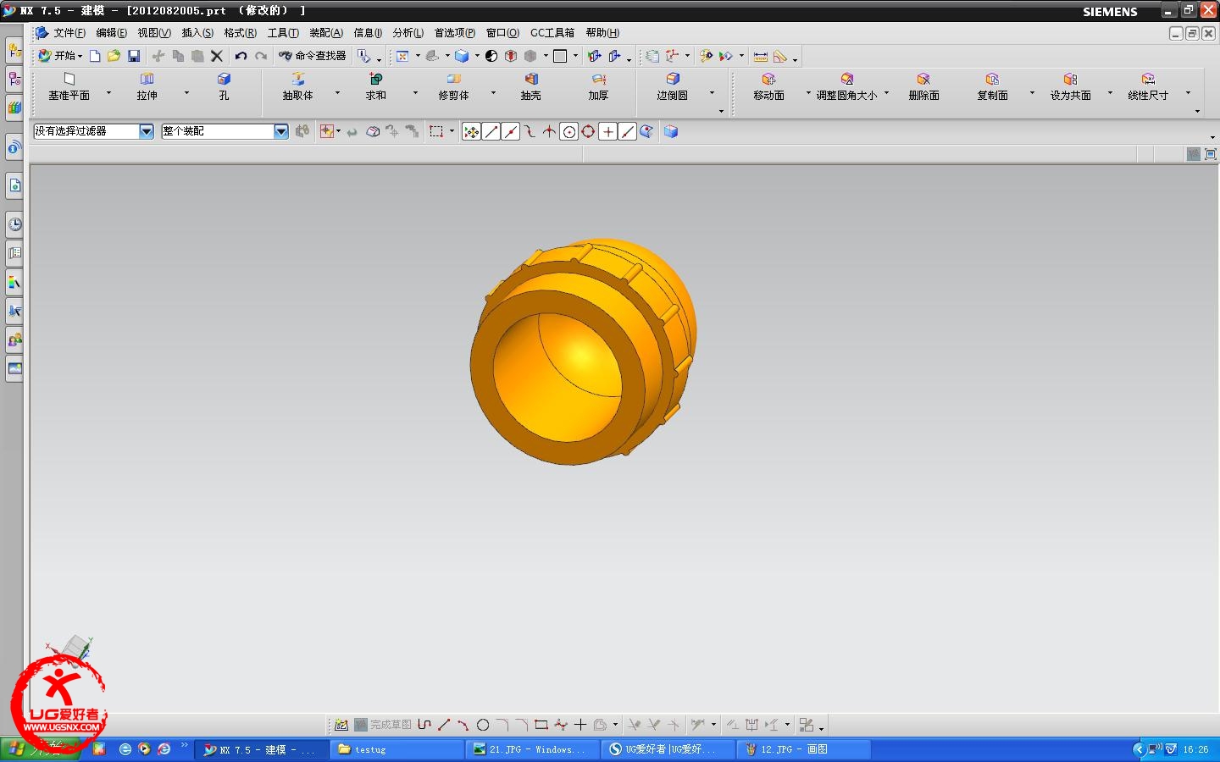Click Finish Sketch (完成草图) button

tap(383, 725)
